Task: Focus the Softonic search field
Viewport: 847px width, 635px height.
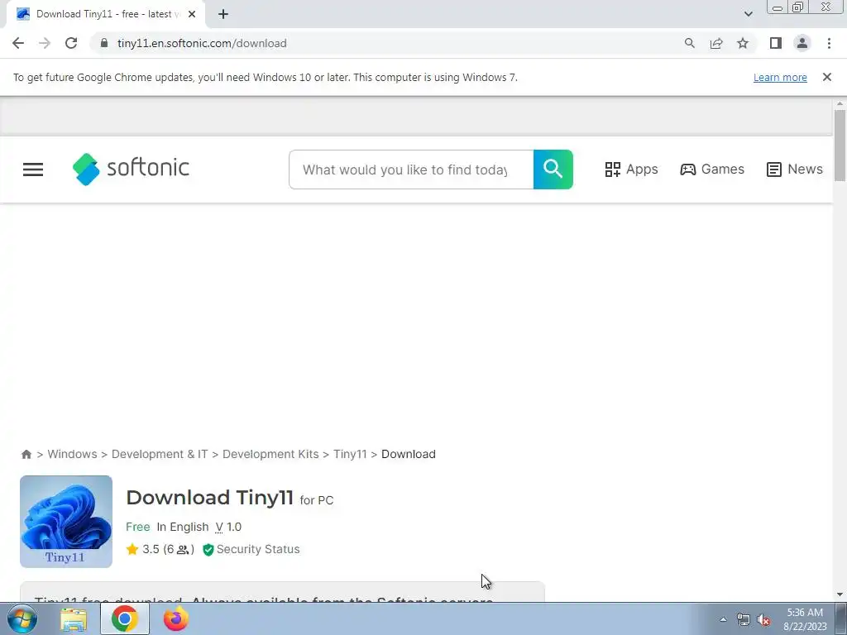Action: pyautogui.click(x=411, y=169)
